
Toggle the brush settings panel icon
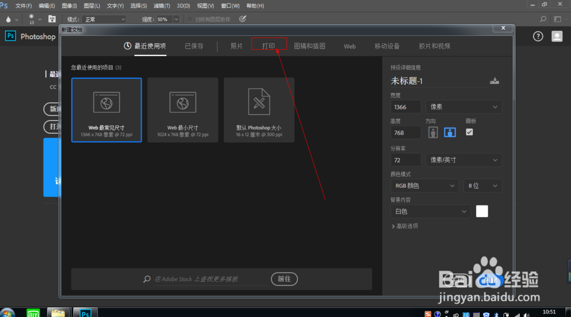(x=52, y=19)
